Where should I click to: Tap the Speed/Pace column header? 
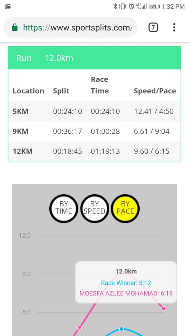point(155,91)
